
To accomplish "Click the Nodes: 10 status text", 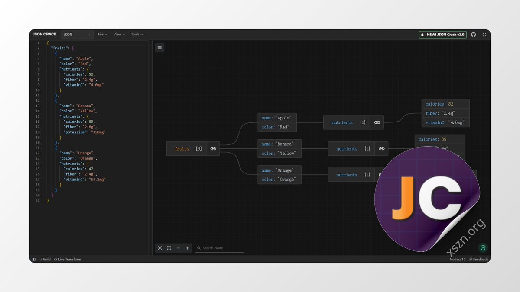I will coord(458,260).
